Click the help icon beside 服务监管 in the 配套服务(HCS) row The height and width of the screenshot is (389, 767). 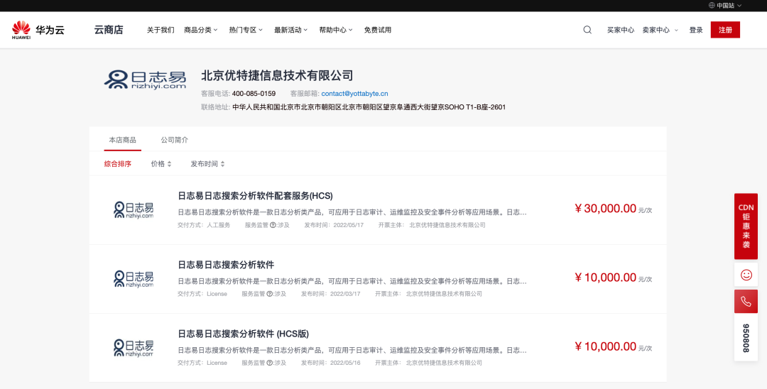point(273,225)
